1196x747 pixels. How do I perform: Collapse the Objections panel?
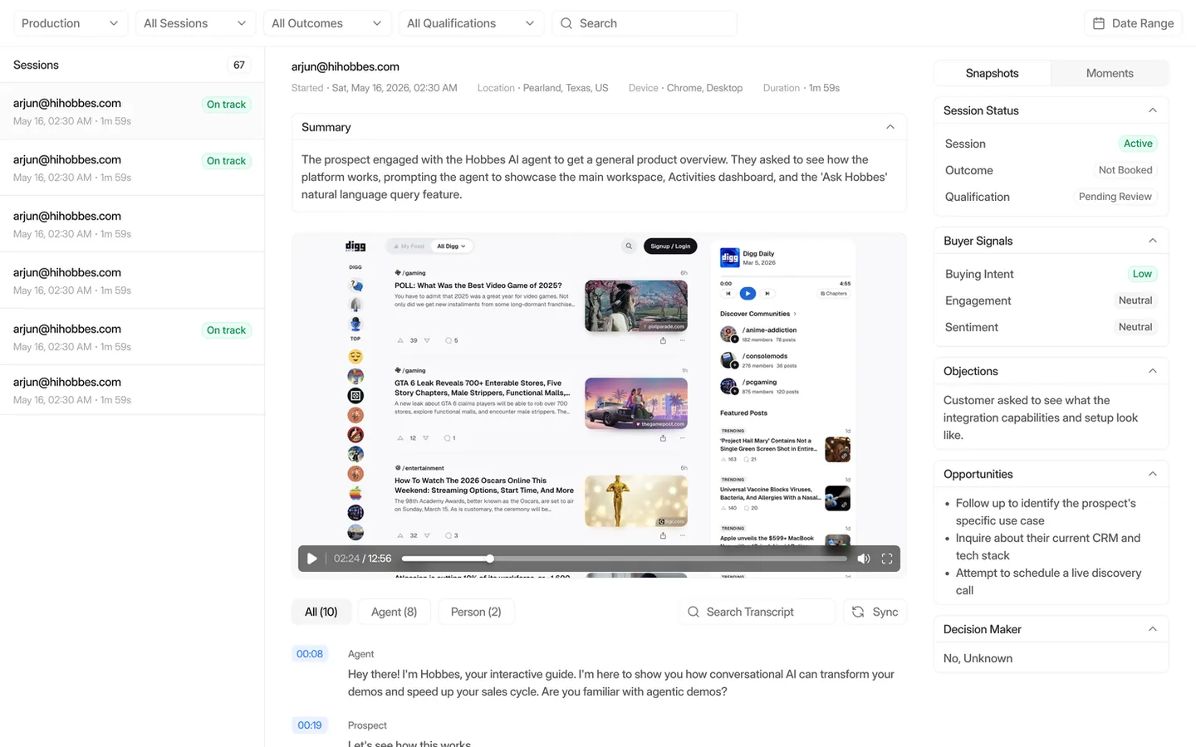1152,371
